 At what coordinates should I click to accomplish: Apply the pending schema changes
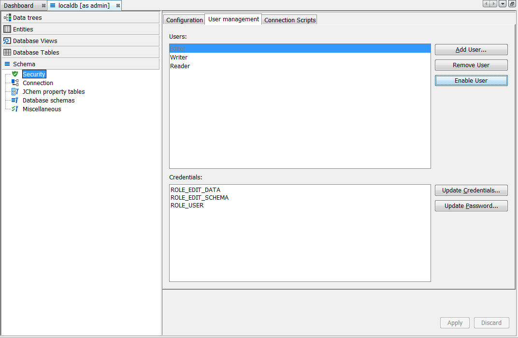[x=455, y=323]
